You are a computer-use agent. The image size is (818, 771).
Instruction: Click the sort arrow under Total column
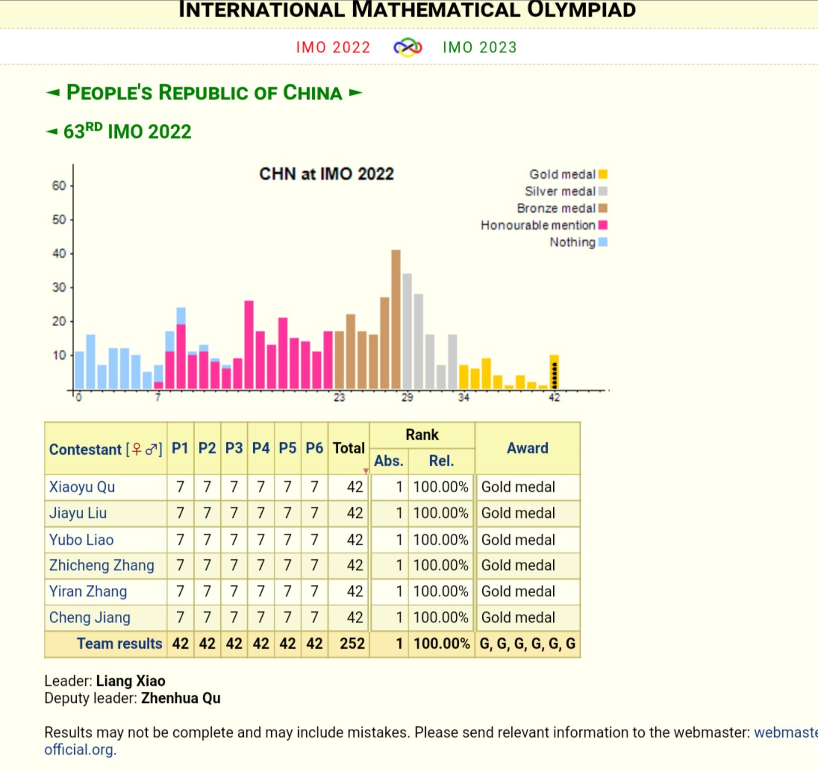click(x=366, y=471)
